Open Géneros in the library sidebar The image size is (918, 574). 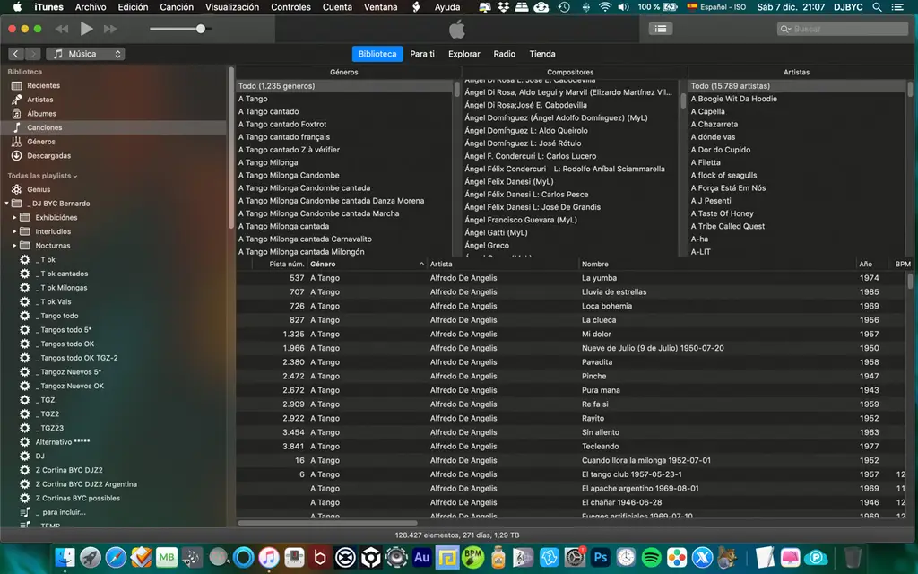(41, 142)
